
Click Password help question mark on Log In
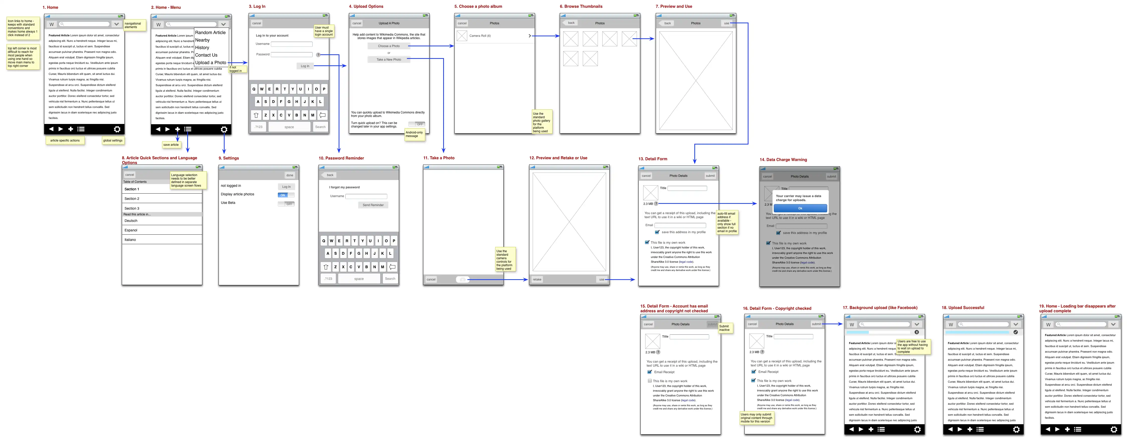pyautogui.click(x=318, y=55)
